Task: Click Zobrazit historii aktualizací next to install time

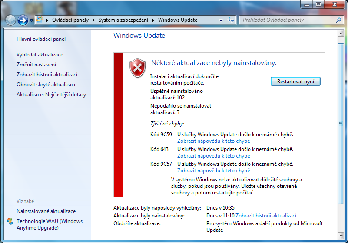Action: pyautogui.click(x=266, y=216)
